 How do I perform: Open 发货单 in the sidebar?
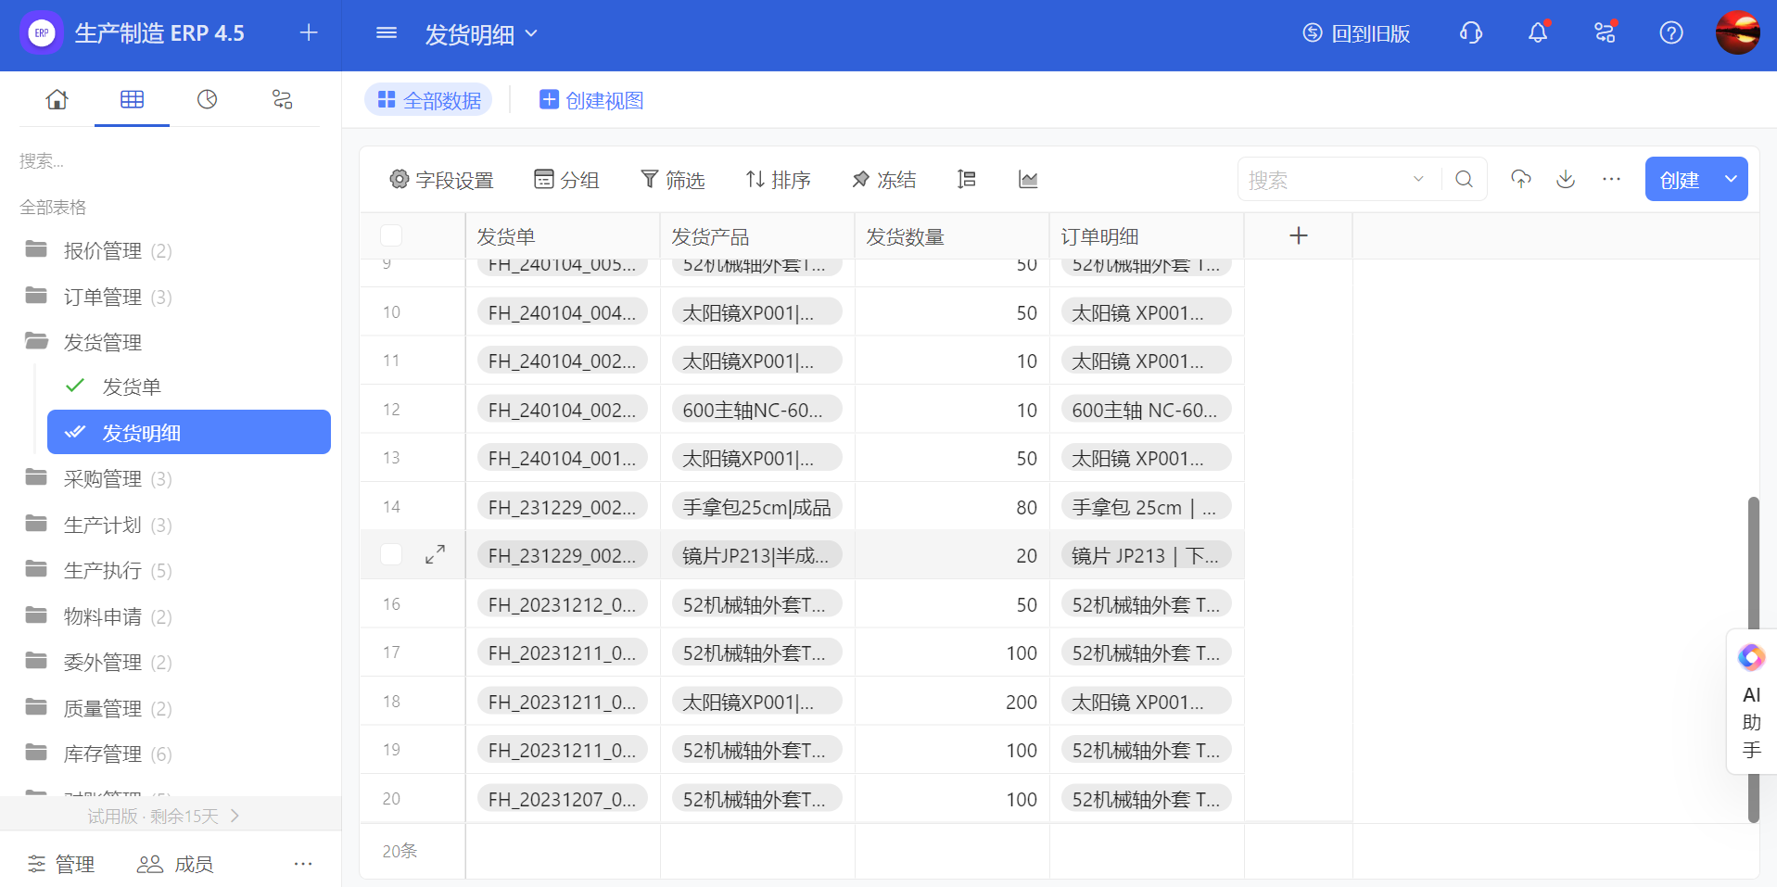pos(132,386)
